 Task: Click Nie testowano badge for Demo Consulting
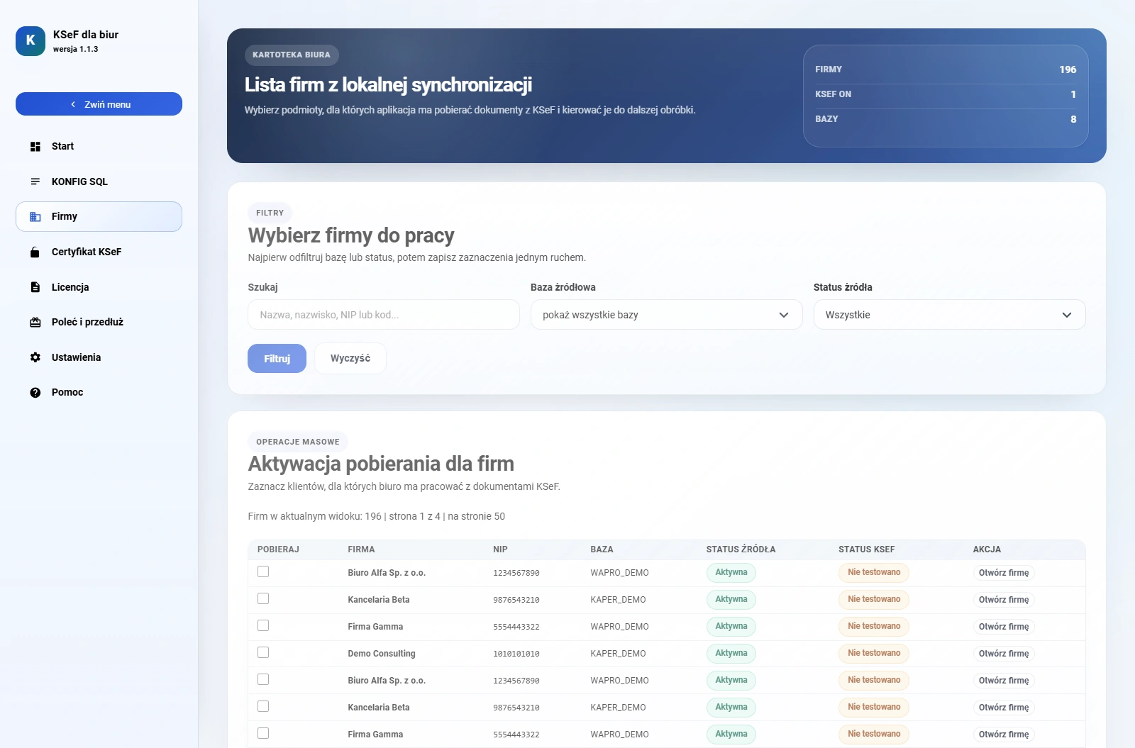pyautogui.click(x=874, y=654)
